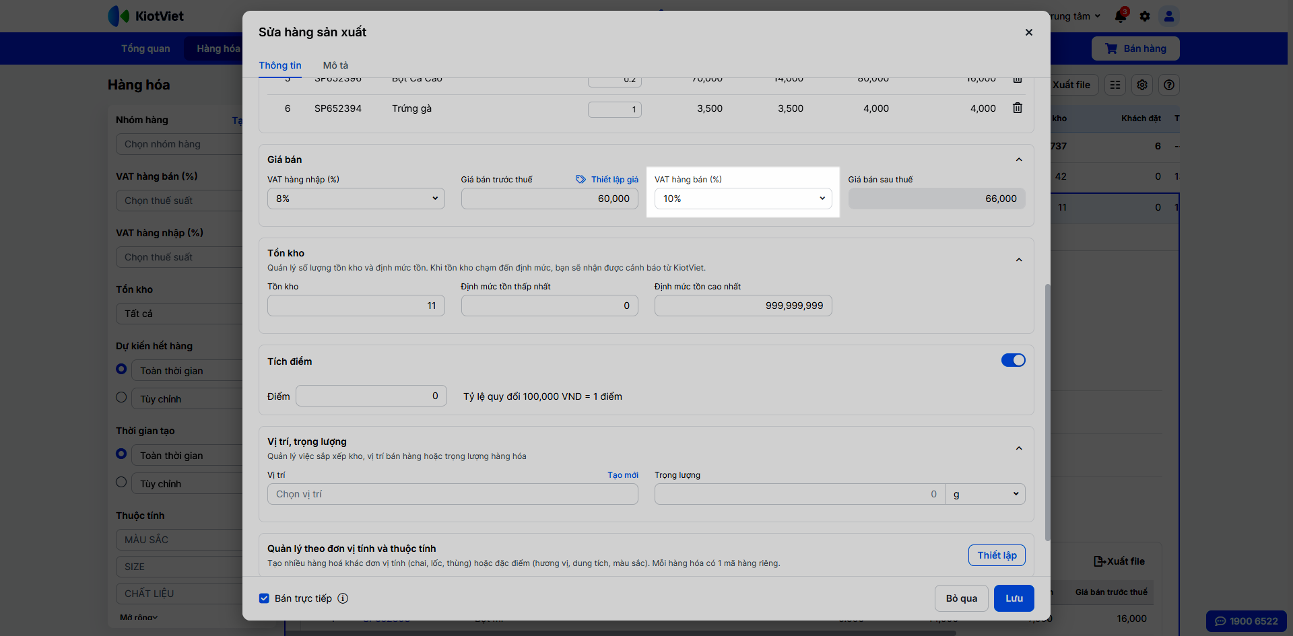Image resolution: width=1293 pixels, height=636 pixels.
Task: Open the VAT hàng bán dropdown
Action: point(743,199)
